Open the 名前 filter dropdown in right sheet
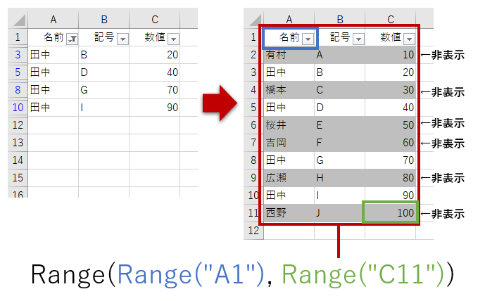This screenshot has height=301, width=485. 308,39
